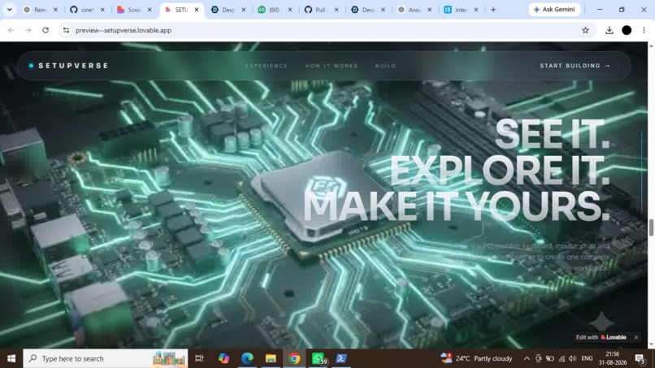This screenshot has height=368, width=655.
Task: Click the page vertical scrollbar thumb
Action: point(651,227)
